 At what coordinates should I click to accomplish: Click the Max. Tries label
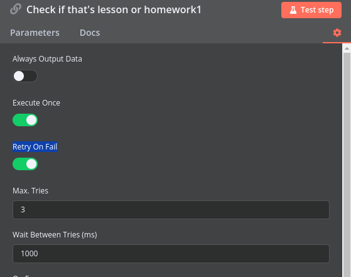point(30,191)
